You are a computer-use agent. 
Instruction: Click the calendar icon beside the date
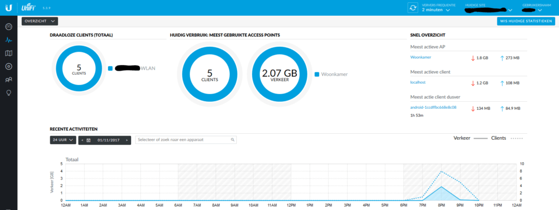[88, 140]
